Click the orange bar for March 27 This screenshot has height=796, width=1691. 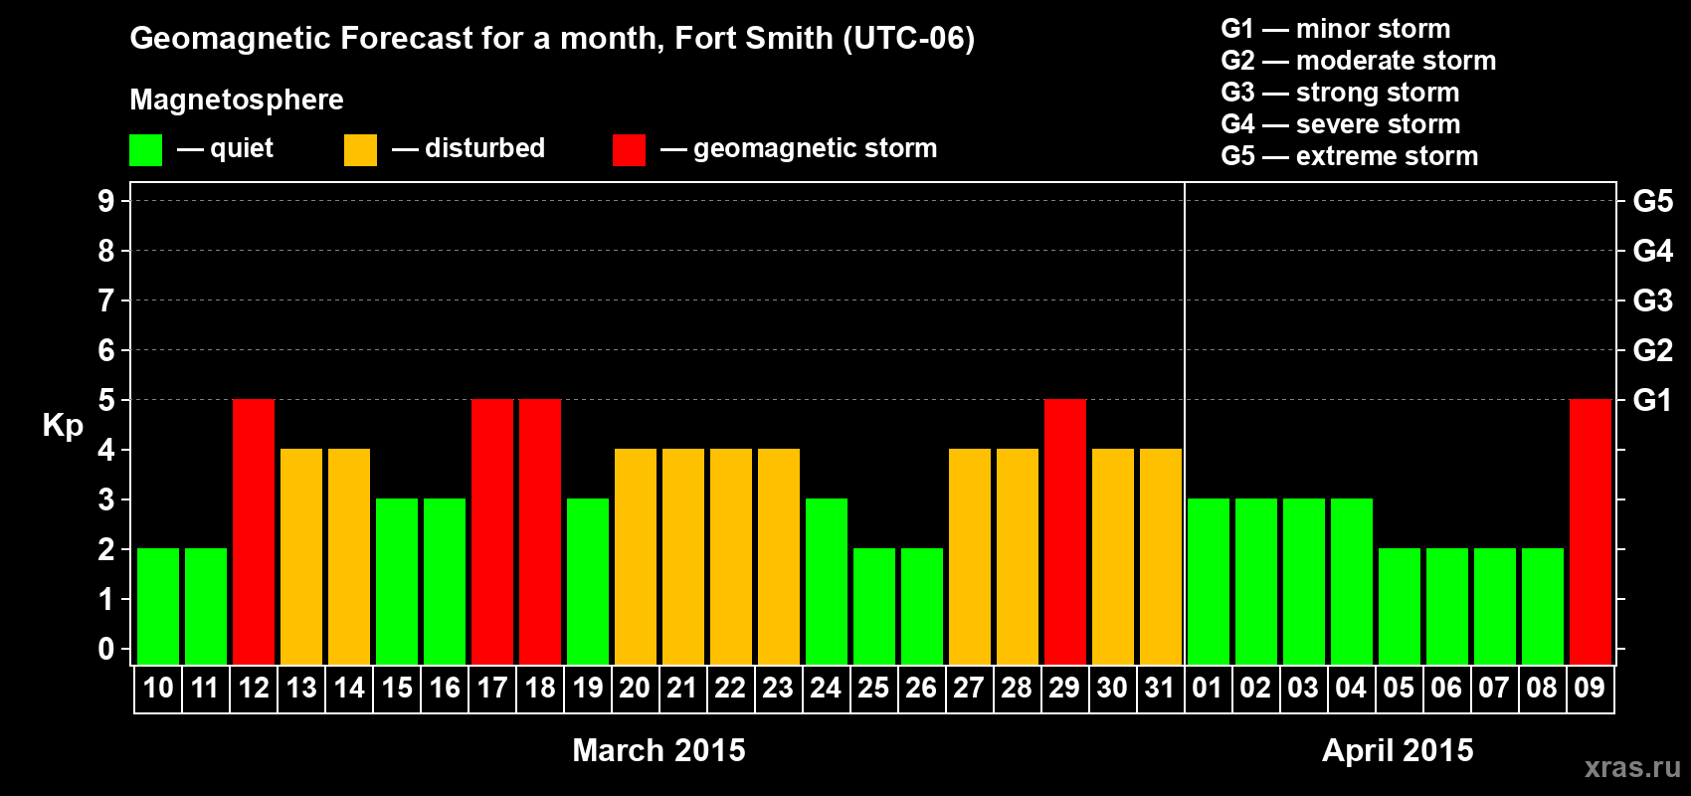point(970,556)
